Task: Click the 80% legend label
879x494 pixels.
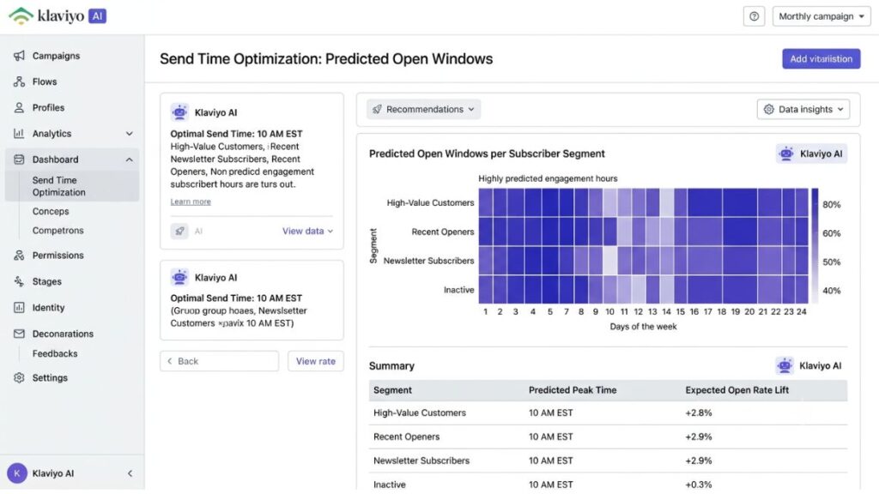Action: pyautogui.click(x=831, y=204)
